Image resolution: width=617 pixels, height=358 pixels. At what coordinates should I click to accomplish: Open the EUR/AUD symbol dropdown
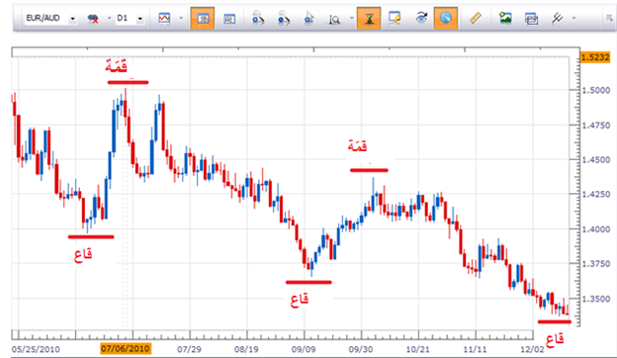tap(72, 19)
